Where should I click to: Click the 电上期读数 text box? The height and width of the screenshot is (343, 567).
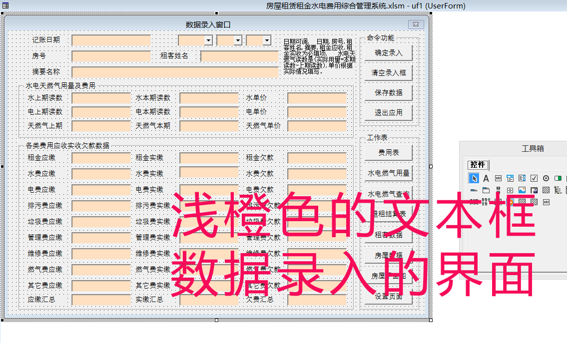[x=101, y=112]
